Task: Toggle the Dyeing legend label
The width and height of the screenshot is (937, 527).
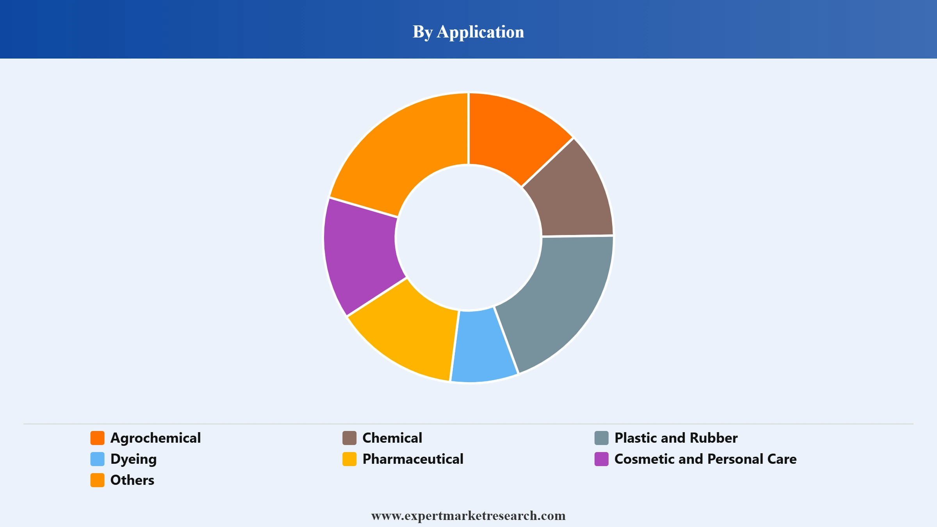Action: 134,459
